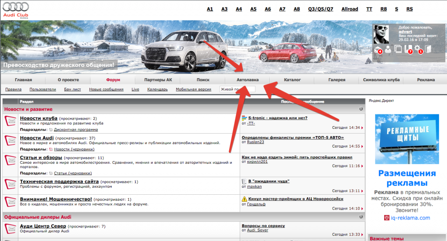Open the Форум navigation tab
Screen dimensions: 447x241
[113, 80]
